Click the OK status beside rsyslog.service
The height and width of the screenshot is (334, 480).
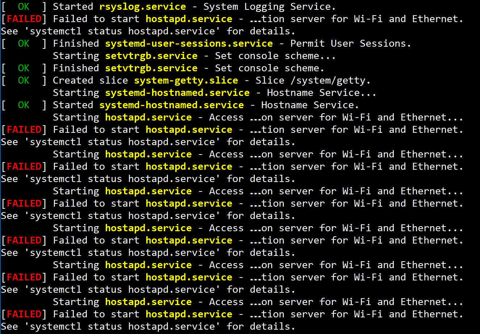[24, 7]
